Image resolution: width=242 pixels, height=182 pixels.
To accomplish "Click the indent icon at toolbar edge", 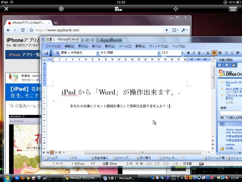I will 238,53.
